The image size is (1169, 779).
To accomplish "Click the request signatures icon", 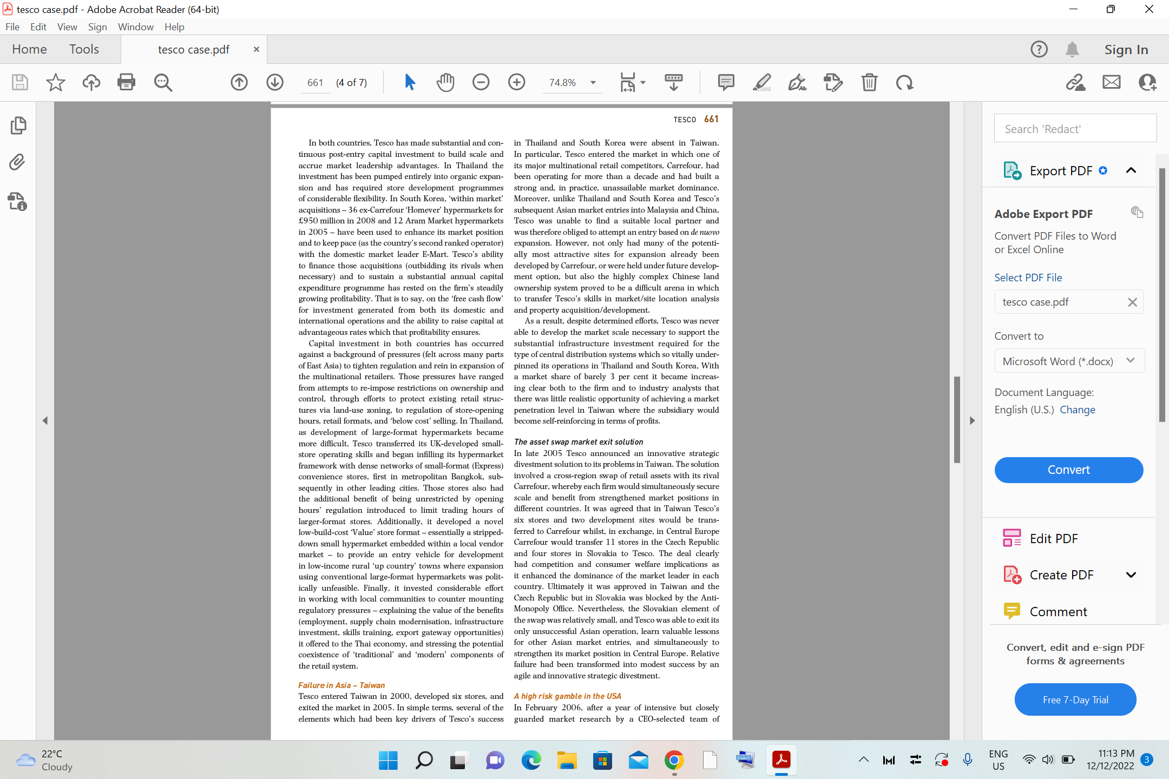I will click(x=833, y=82).
